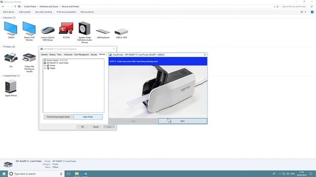This screenshot has height=177, width=316.
Task: Select the Apple iPhone unspecified device
Action: point(11,87)
